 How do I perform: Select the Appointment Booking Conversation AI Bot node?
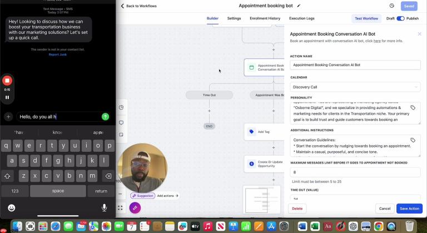click(264, 67)
